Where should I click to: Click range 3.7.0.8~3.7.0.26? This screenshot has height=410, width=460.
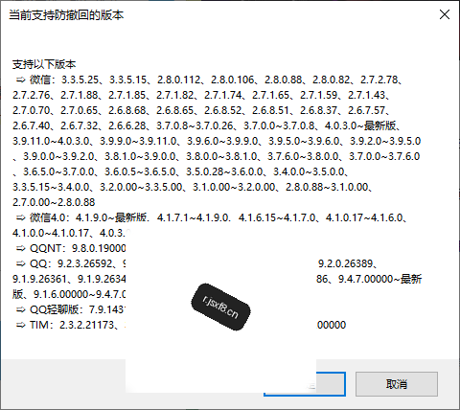(x=195, y=125)
